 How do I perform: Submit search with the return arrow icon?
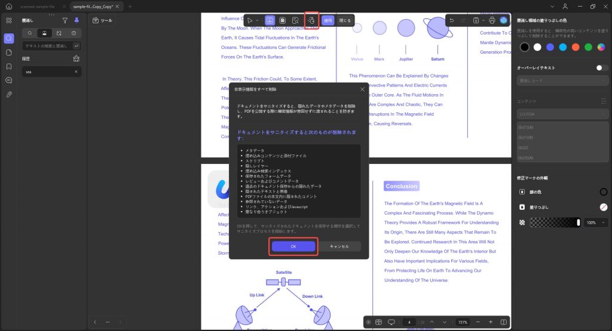[76, 46]
